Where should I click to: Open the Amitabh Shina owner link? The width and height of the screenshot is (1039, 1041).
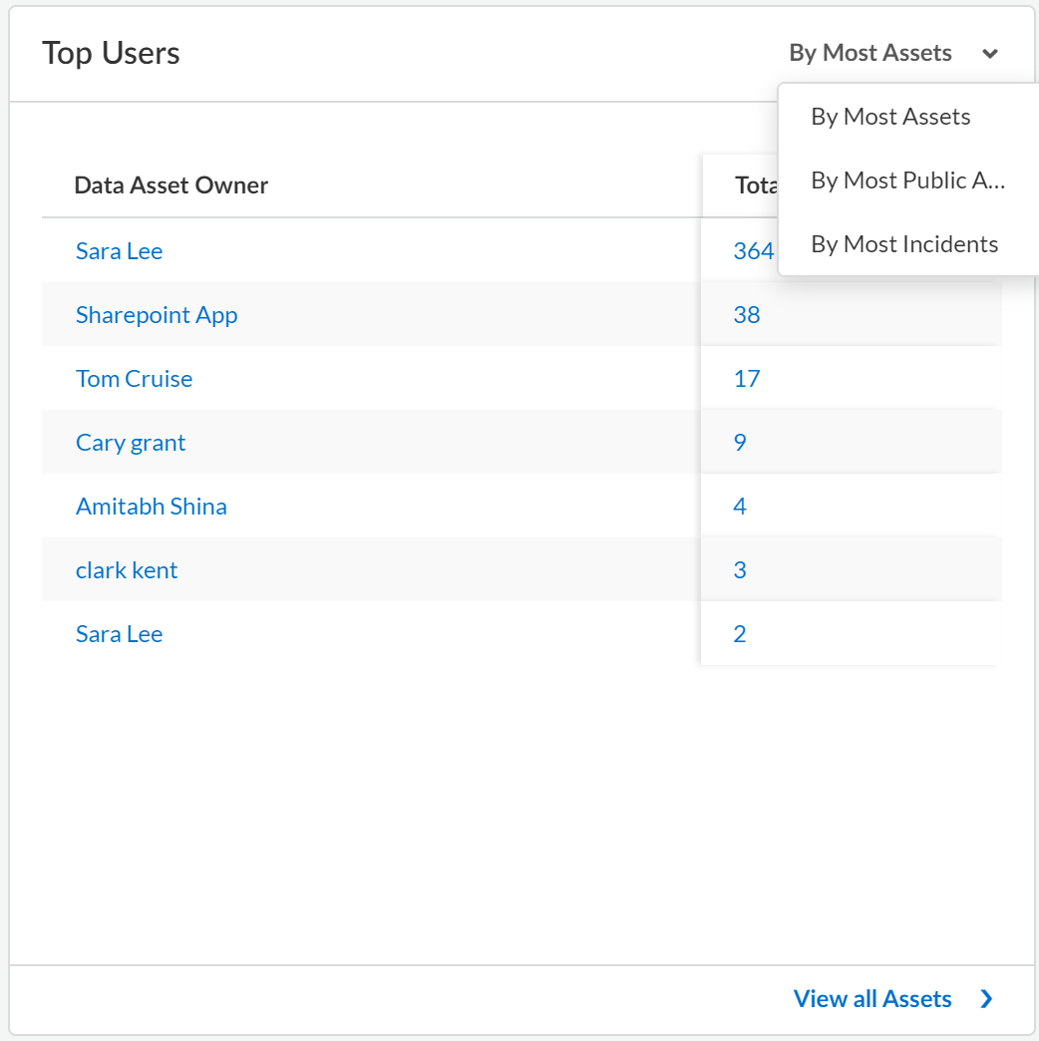[152, 507]
